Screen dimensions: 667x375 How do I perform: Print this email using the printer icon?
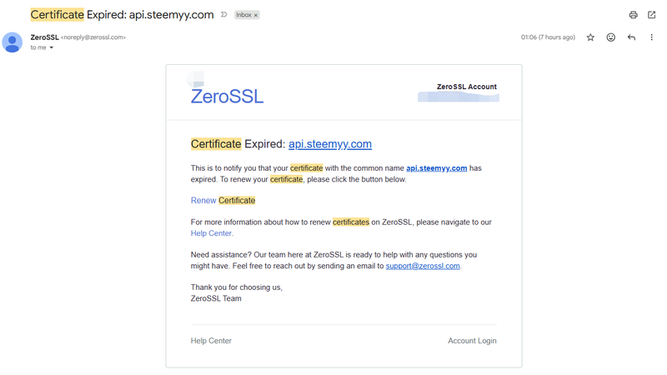(x=633, y=15)
